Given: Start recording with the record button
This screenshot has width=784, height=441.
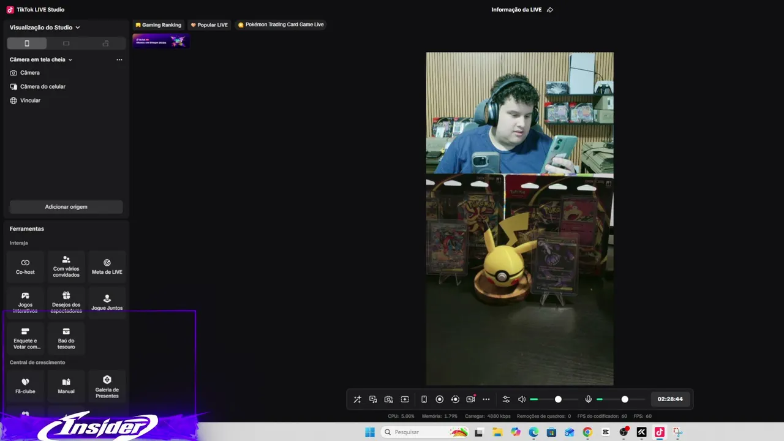Looking at the screenshot, I should tap(439, 399).
